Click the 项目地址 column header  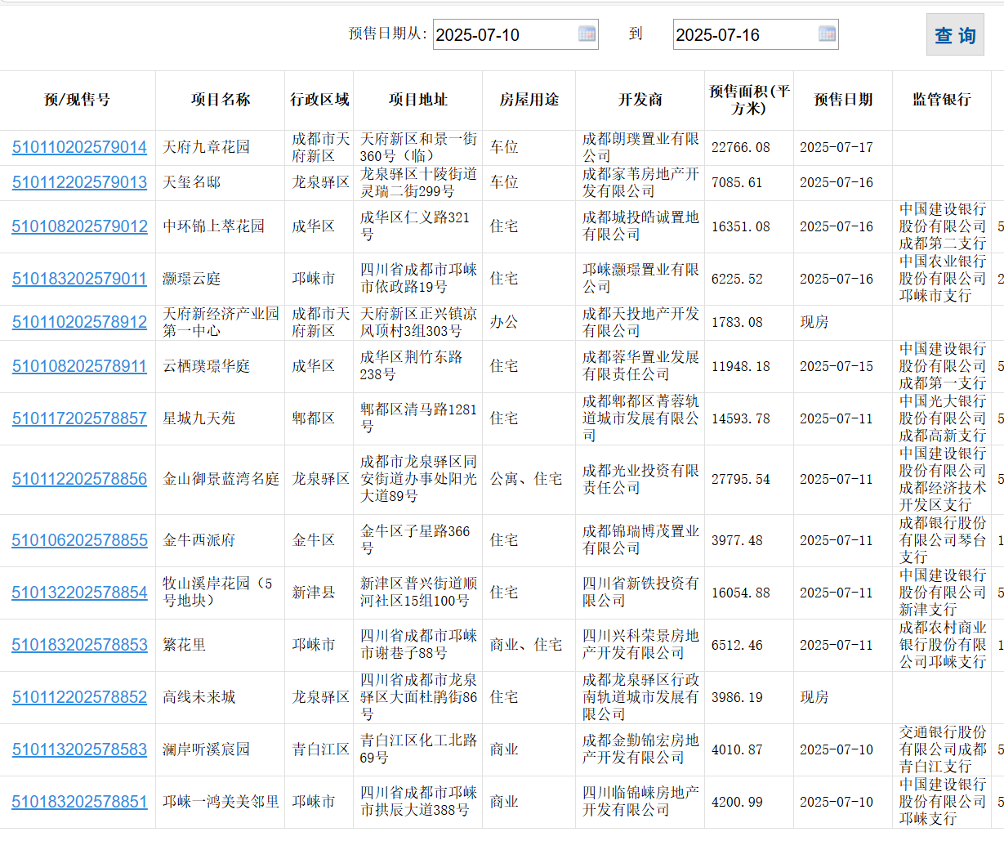(418, 100)
